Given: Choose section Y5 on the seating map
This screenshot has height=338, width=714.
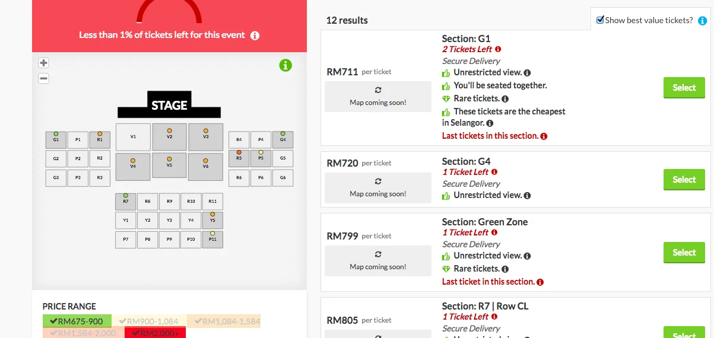Looking at the screenshot, I should (x=212, y=220).
